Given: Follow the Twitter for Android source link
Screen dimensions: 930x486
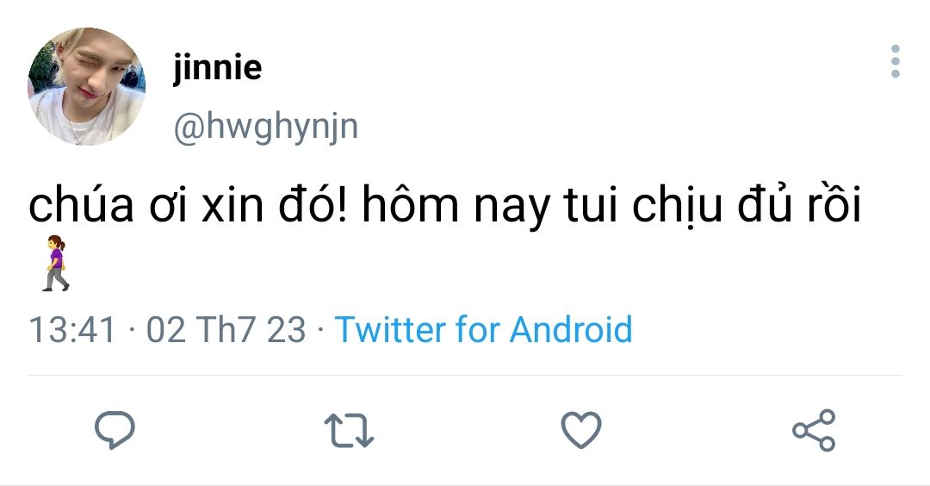Looking at the screenshot, I should tap(483, 330).
